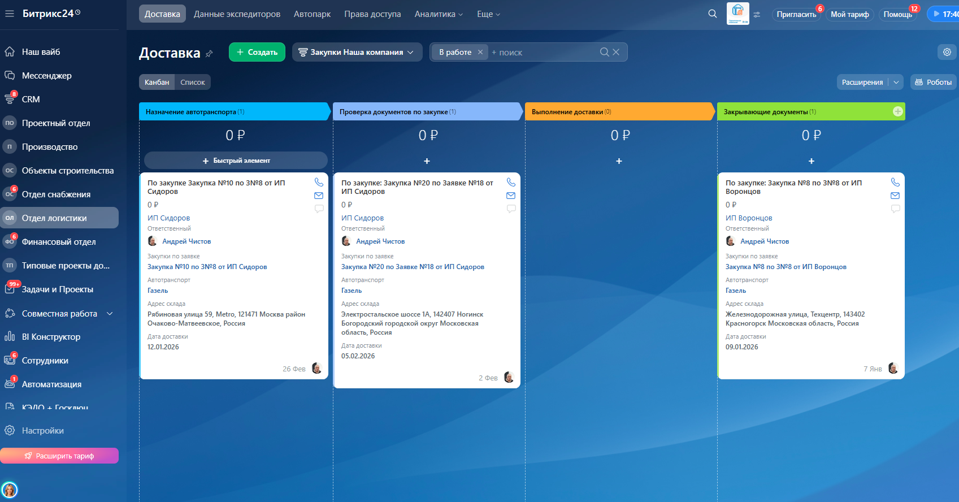Screen dimensions: 959x502
Task: Open Автопарк tab
Action: [312, 14]
